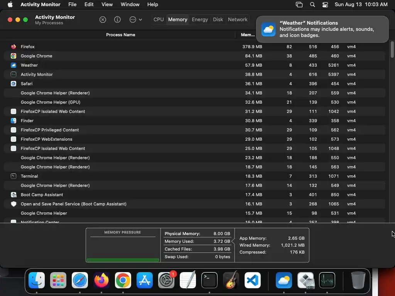Launch Safari from the Dock
The width and height of the screenshot is (395, 296).
(80, 280)
